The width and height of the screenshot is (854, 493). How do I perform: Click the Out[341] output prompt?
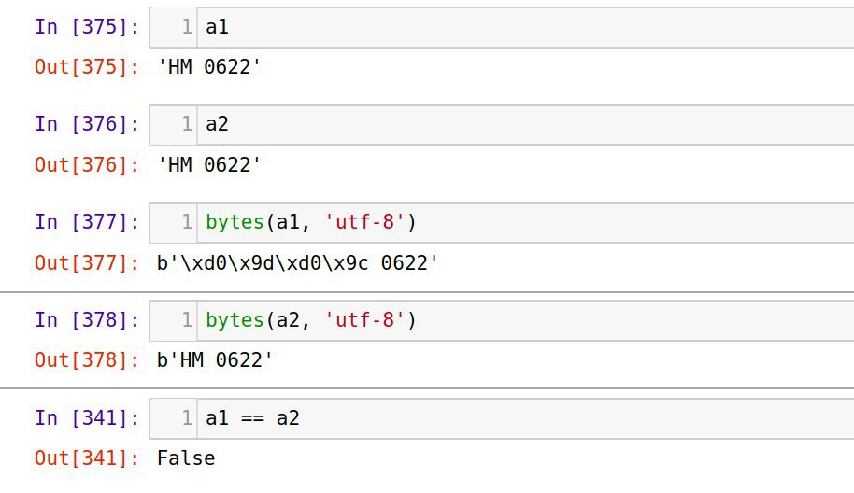tap(87, 458)
